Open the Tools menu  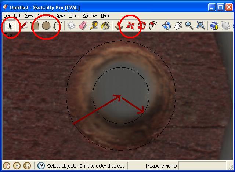[x=74, y=16]
